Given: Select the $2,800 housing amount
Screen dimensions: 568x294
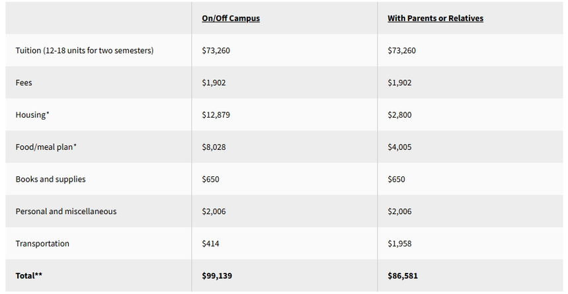Looking at the screenshot, I should click(x=399, y=115).
